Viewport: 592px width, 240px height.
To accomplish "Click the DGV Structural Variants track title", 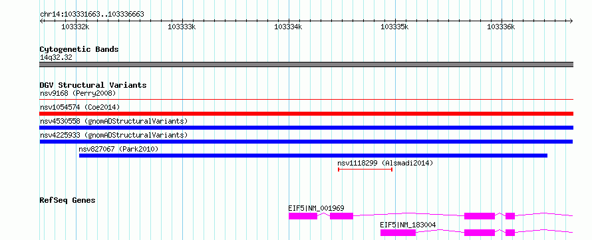I will (x=93, y=85).
